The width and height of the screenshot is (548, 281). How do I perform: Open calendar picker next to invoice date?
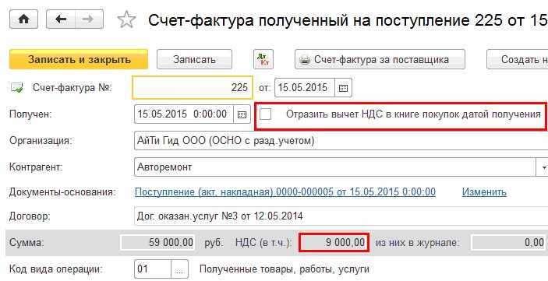coord(343,88)
